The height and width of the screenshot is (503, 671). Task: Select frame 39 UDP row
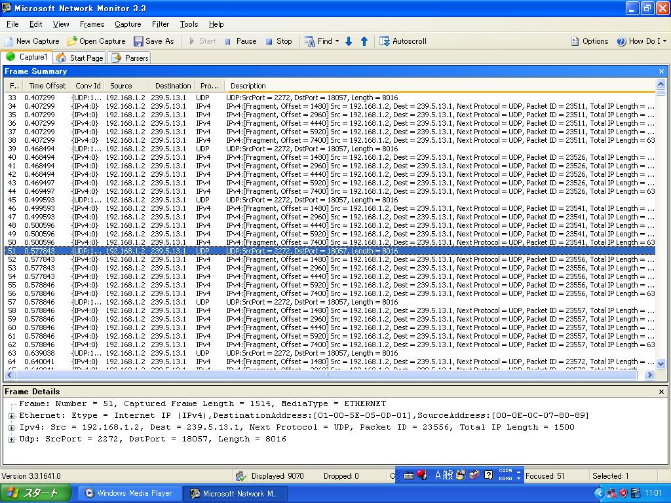(x=330, y=149)
